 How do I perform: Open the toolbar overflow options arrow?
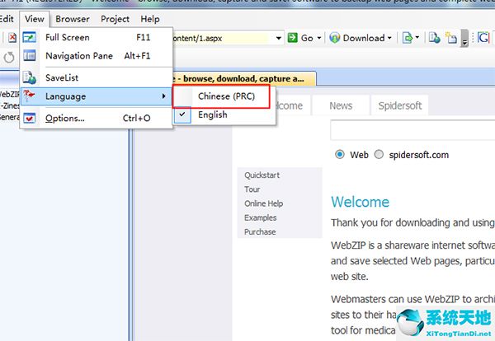464,38
